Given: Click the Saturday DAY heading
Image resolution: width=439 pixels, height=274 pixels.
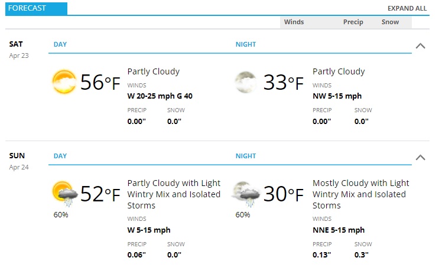Looking at the screenshot, I should pyautogui.click(x=60, y=44).
